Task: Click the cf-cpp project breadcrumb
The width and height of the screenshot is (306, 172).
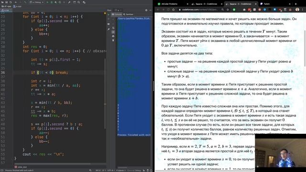Action: tap(6, 6)
